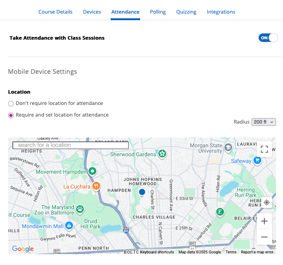Select Require and set location option
This screenshot has width=283, height=265.
pyautogui.click(x=11, y=115)
